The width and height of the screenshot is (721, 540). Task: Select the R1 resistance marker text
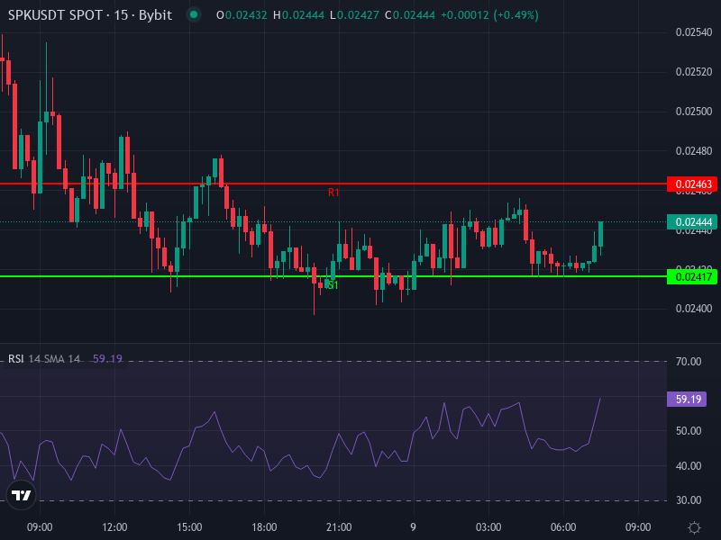point(333,193)
